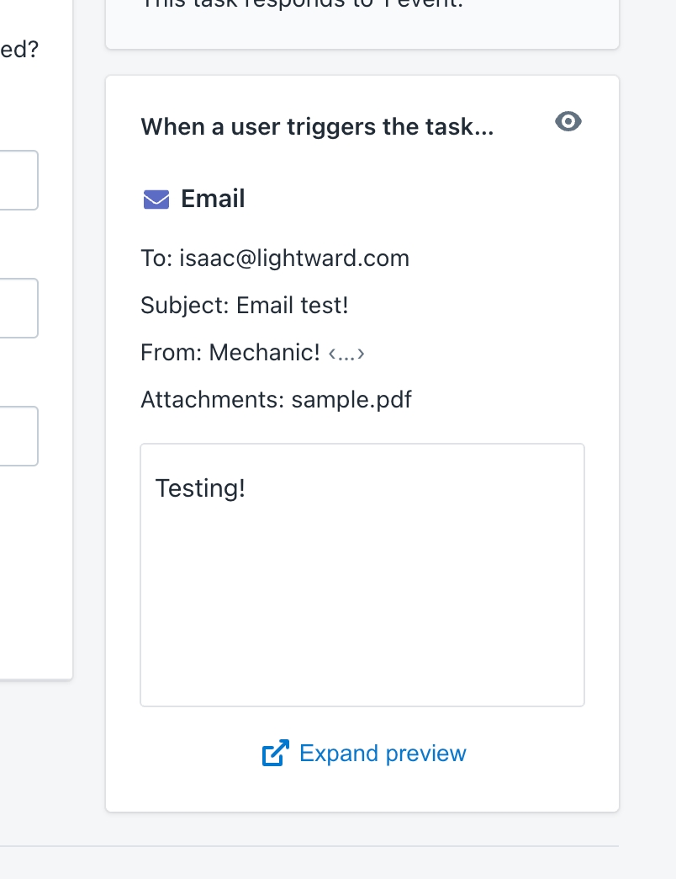Select the lowest partially visible input field
Screen dimensions: 676x879
tap(18, 436)
